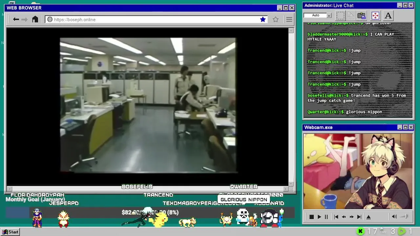
Task: Click the green Rumble play icon in taskbar
Action: tap(401, 231)
